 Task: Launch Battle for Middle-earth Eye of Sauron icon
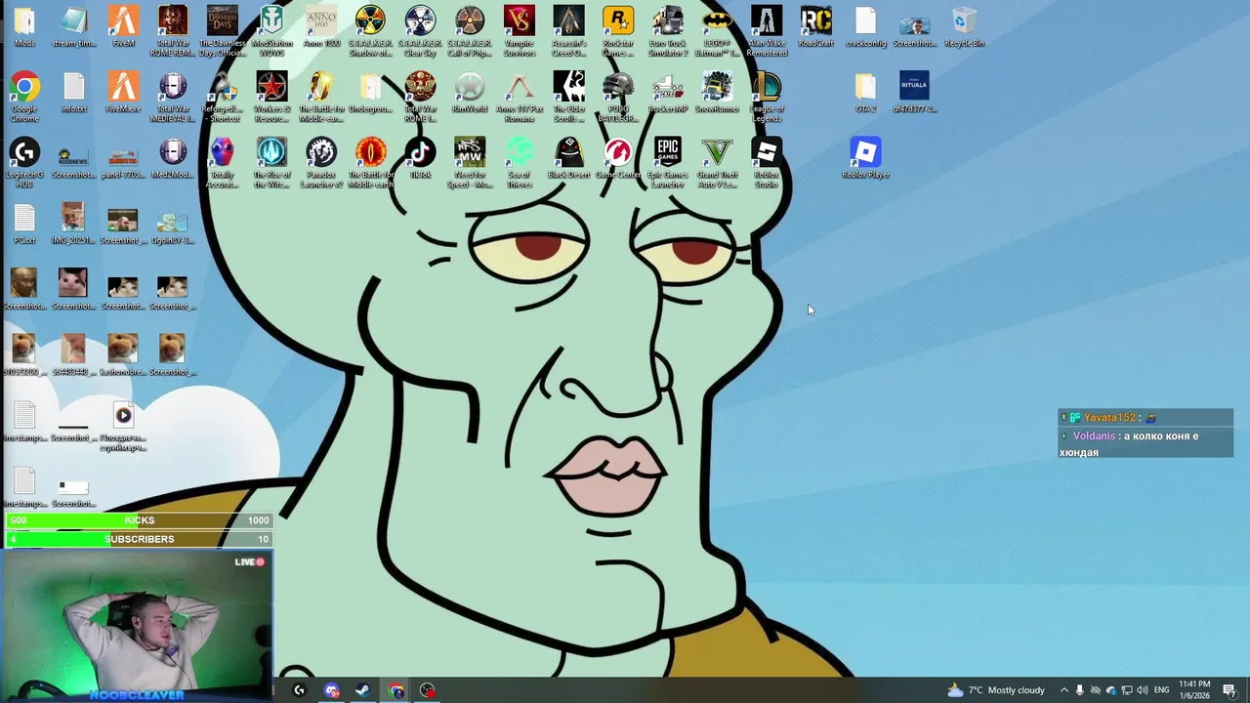[x=370, y=162]
